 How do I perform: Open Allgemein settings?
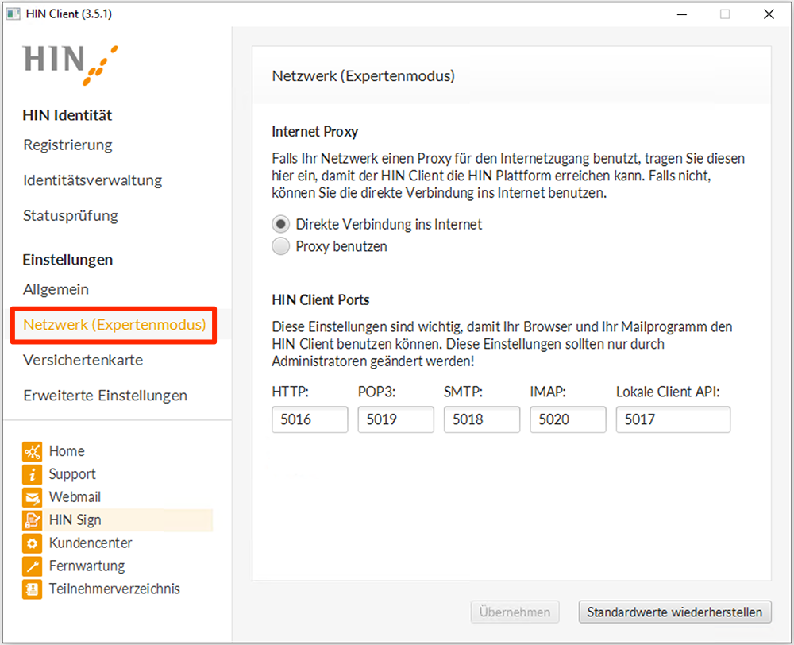(x=56, y=289)
